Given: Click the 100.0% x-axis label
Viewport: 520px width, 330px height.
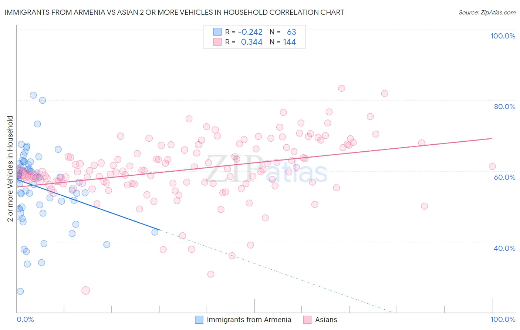Looking at the screenshot, I should (x=503, y=319).
